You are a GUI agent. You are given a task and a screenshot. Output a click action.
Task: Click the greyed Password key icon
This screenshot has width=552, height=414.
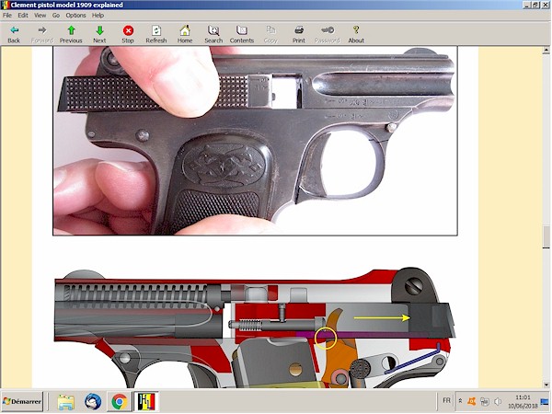coord(328,34)
